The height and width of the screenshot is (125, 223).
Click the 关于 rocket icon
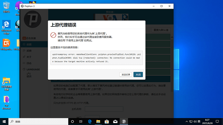pos(24,57)
